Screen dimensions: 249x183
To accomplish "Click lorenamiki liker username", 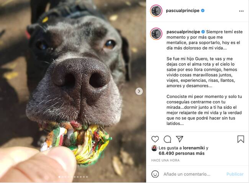I will 194,148.
